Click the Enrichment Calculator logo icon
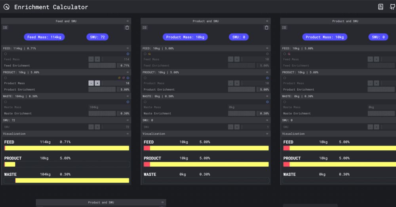Viewport: 396px width, 207px height. [x=6, y=7]
